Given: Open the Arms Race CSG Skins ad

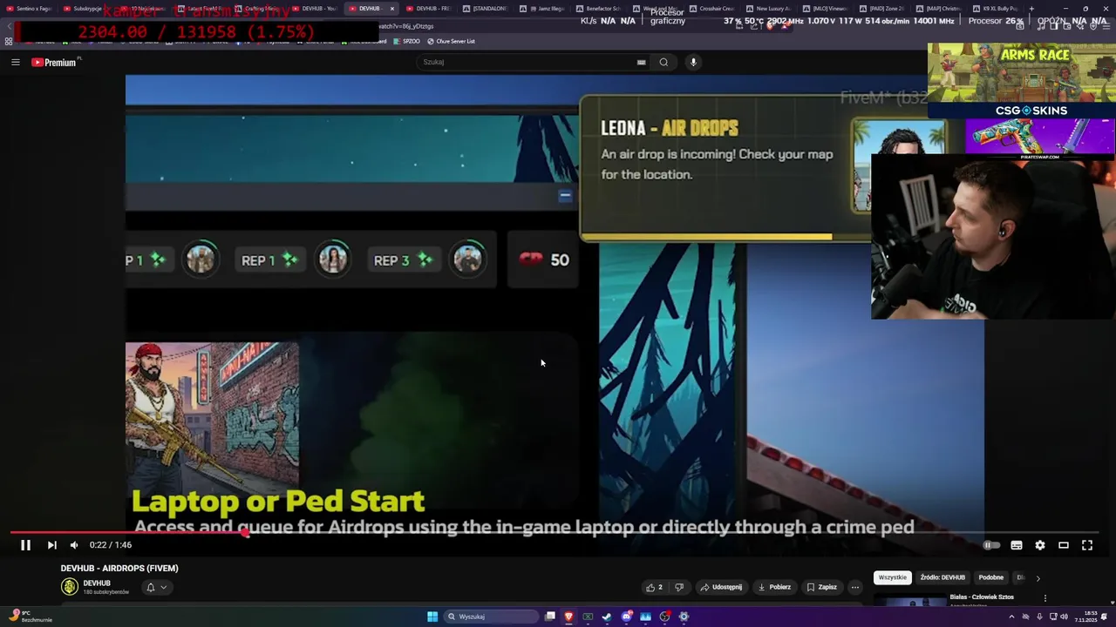Looking at the screenshot, I should coord(1022,80).
